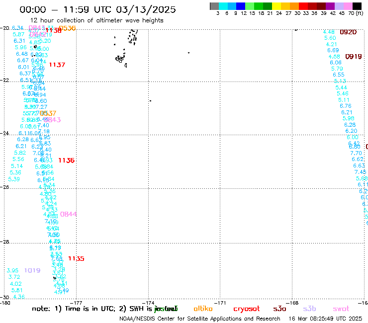Click the cryosat time label '1137'
Image resolution: width=368 pixels, height=323 pixels.
coord(57,65)
